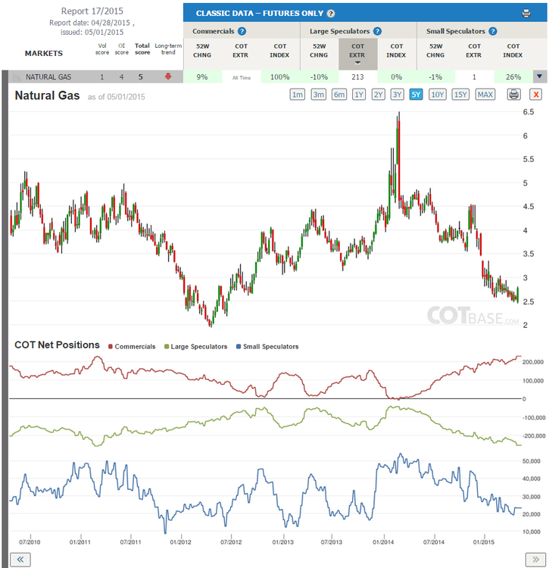Image resolution: width=549 pixels, height=568 pixels.
Task: Print the Natural Gas chart
Action: click(513, 95)
